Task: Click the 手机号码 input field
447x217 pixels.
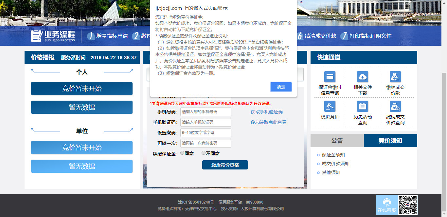Action: [x=206, y=112]
